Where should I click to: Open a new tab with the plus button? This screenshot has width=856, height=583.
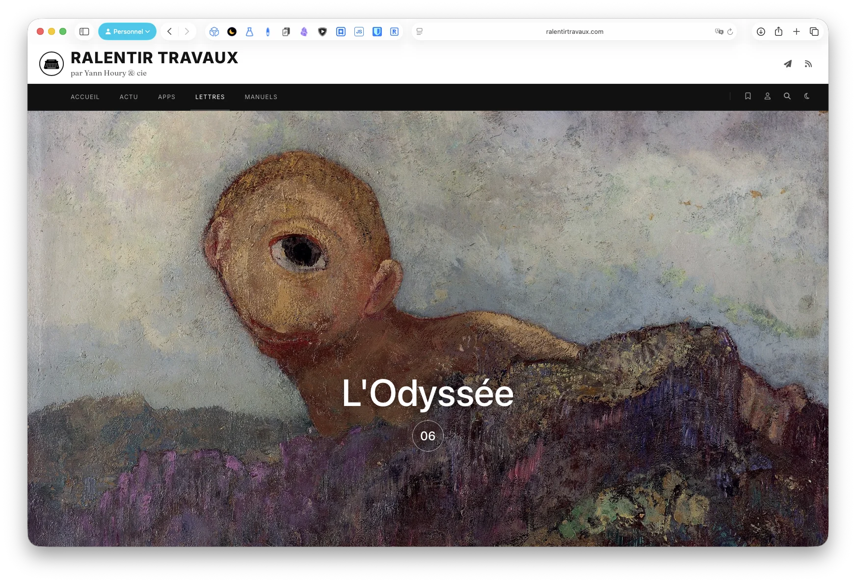tap(797, 31)
